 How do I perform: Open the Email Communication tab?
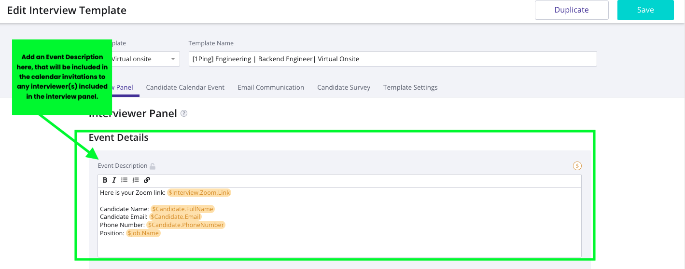(x=270, y=88)
